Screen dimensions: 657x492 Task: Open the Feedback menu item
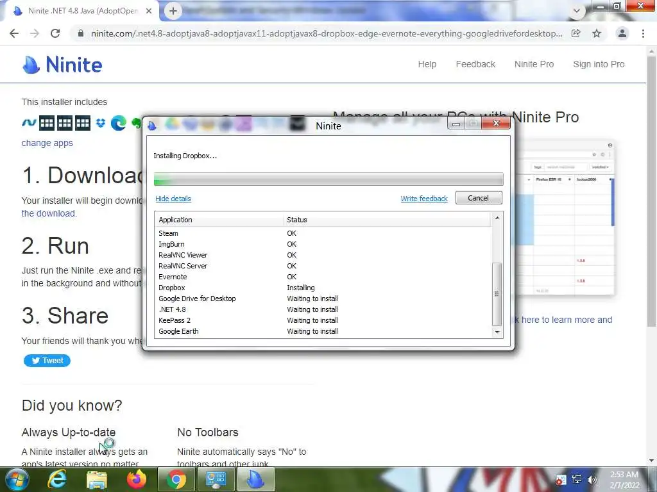coord(475,65)
